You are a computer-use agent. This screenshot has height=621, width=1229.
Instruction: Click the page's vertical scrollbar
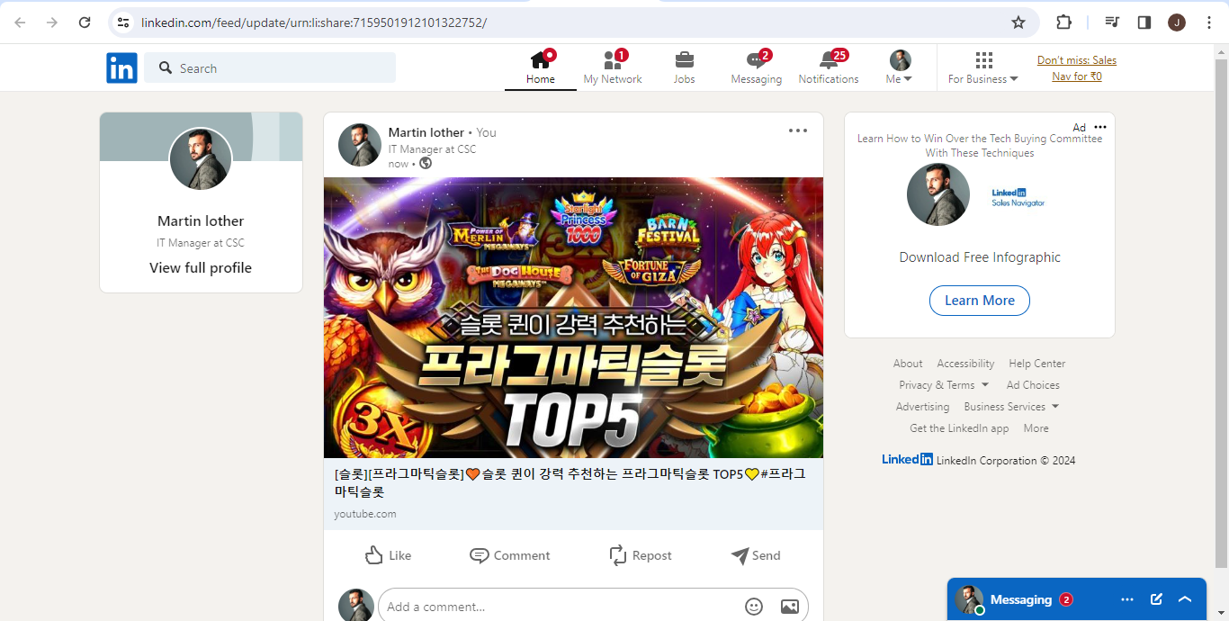[x=1221, y=315]
